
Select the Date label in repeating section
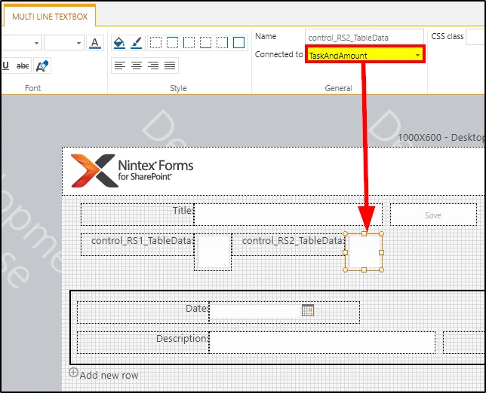tap(143, 312)
